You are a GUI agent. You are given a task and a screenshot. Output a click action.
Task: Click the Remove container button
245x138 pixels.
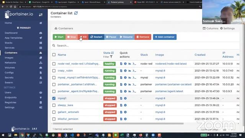click(143, 37)
